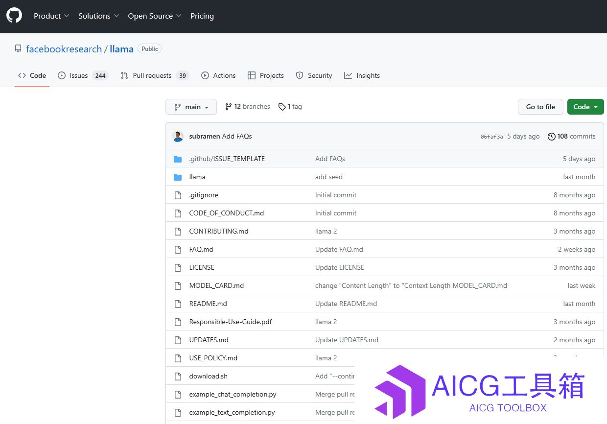Open the latest commit message Add FAQs

point(237,137)
